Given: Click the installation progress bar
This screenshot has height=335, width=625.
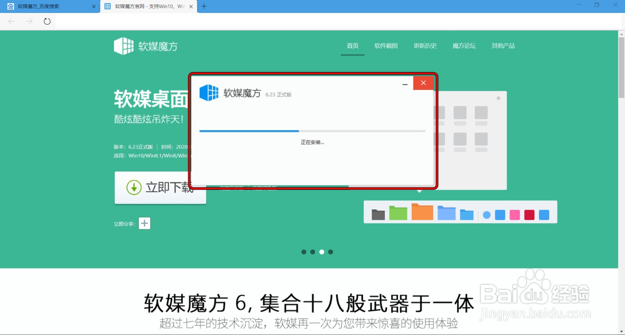Looking at the screenshot, I should tap(312, 131).
